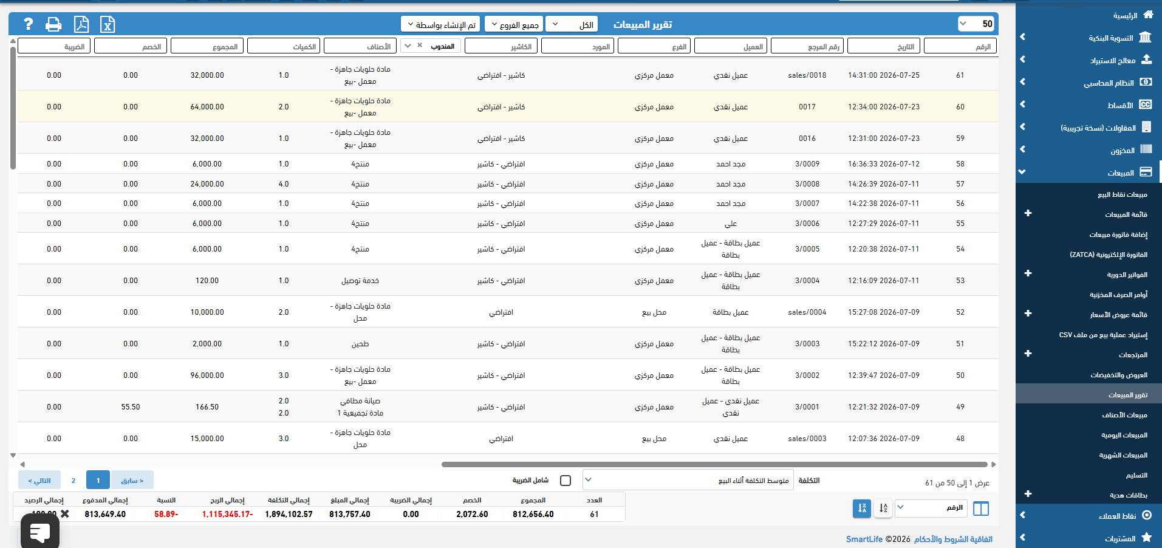Click the العميل column filter field
This screenshot has height=548, width=1162.
(x=731, y=46)
